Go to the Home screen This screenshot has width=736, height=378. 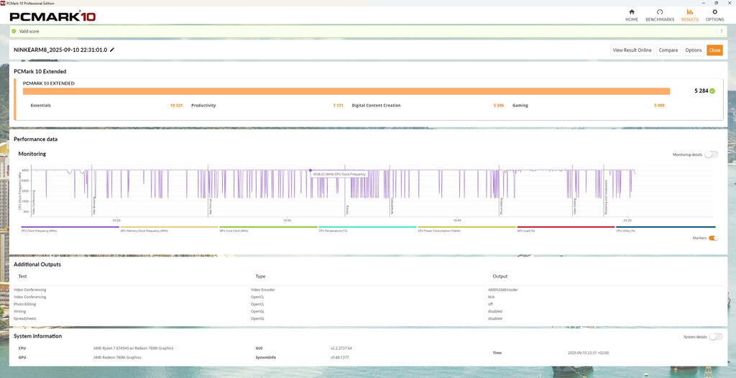pos(631,15)
